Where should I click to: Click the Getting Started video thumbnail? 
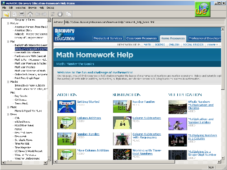coord(67,107)
